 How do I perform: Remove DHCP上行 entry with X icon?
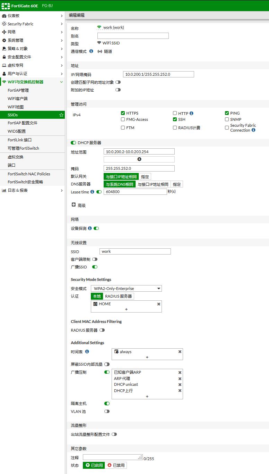(x=180, y=391)
